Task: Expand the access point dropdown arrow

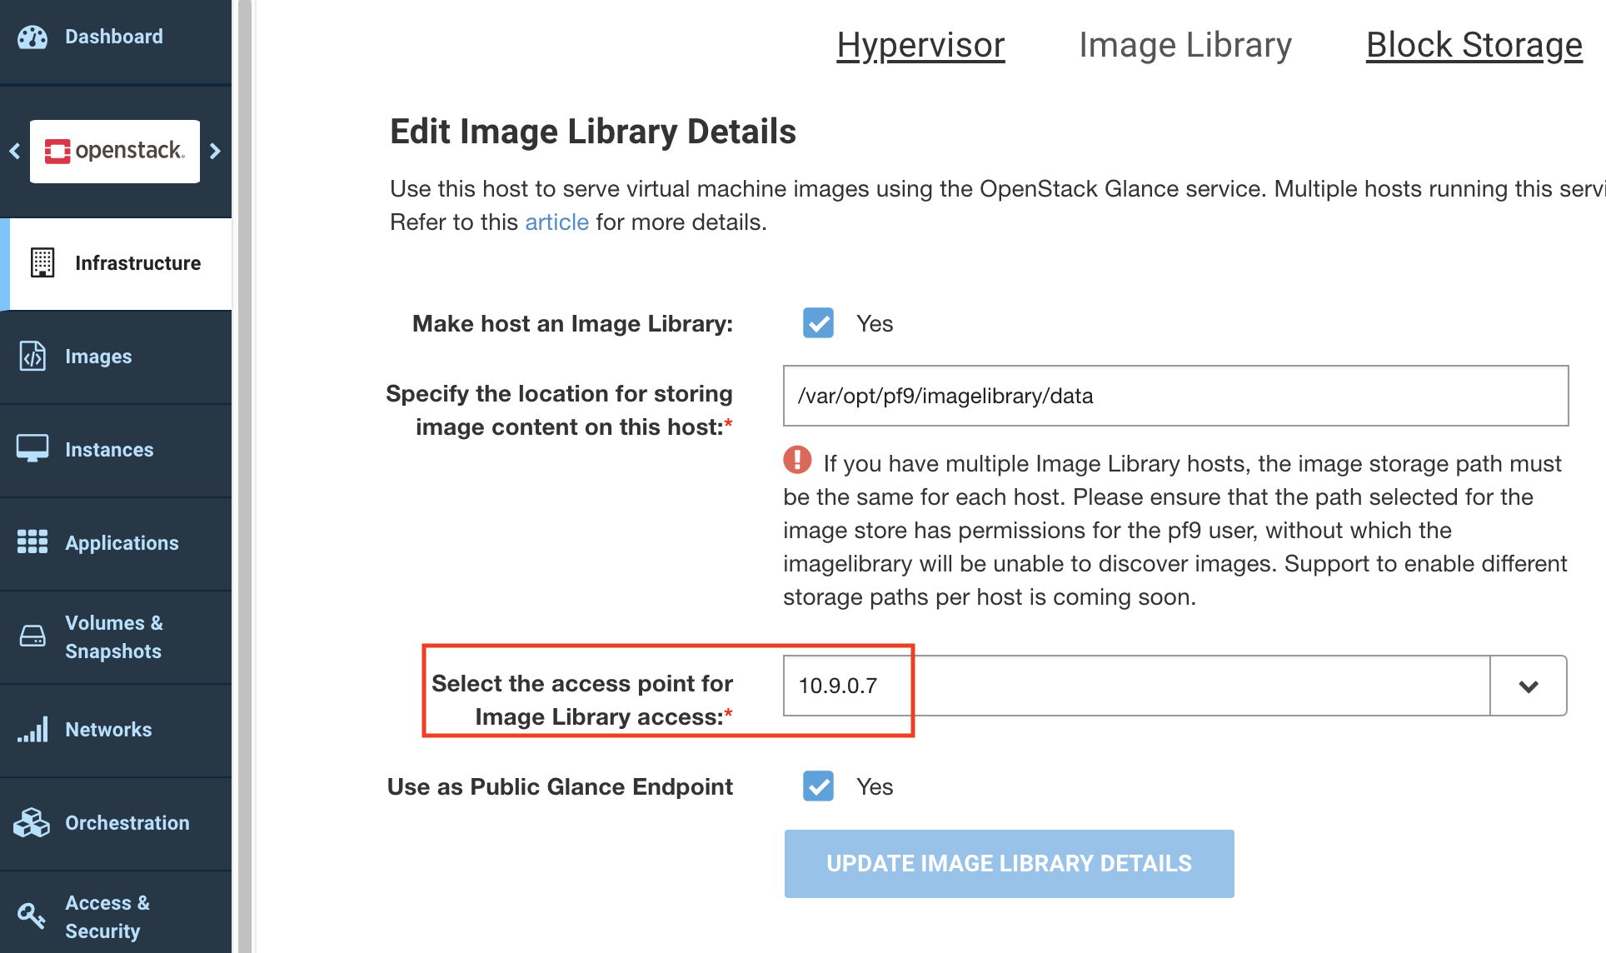Action: pyautogui.click(x=1528, y=686)
